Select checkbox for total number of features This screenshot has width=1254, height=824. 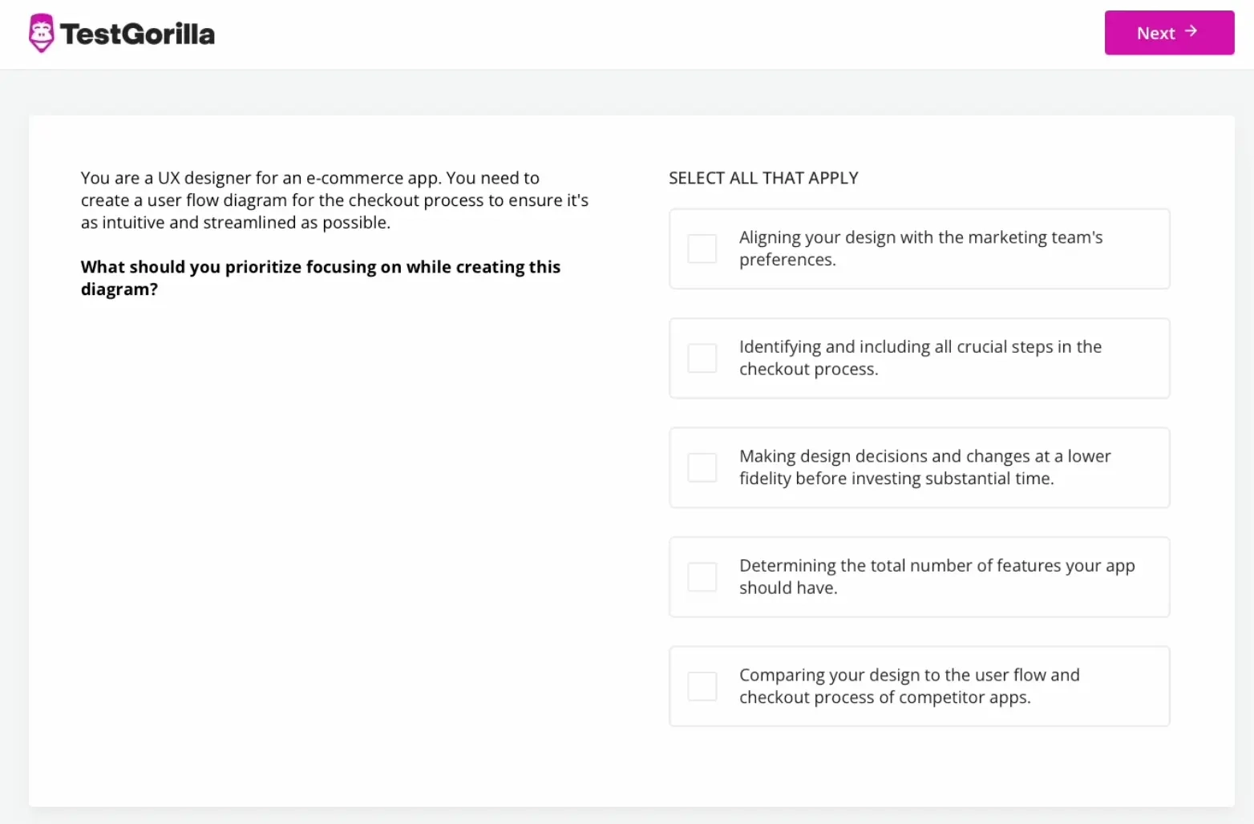(x=702, y=577)
